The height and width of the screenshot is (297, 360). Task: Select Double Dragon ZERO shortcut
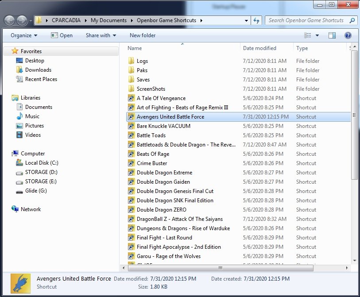pyautogui.click(x=238, y=209)
